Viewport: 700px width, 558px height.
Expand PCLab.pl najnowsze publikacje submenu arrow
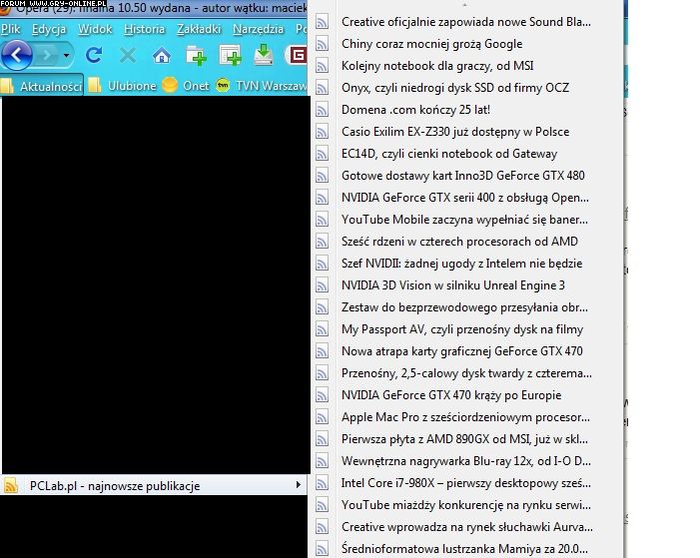299,485
